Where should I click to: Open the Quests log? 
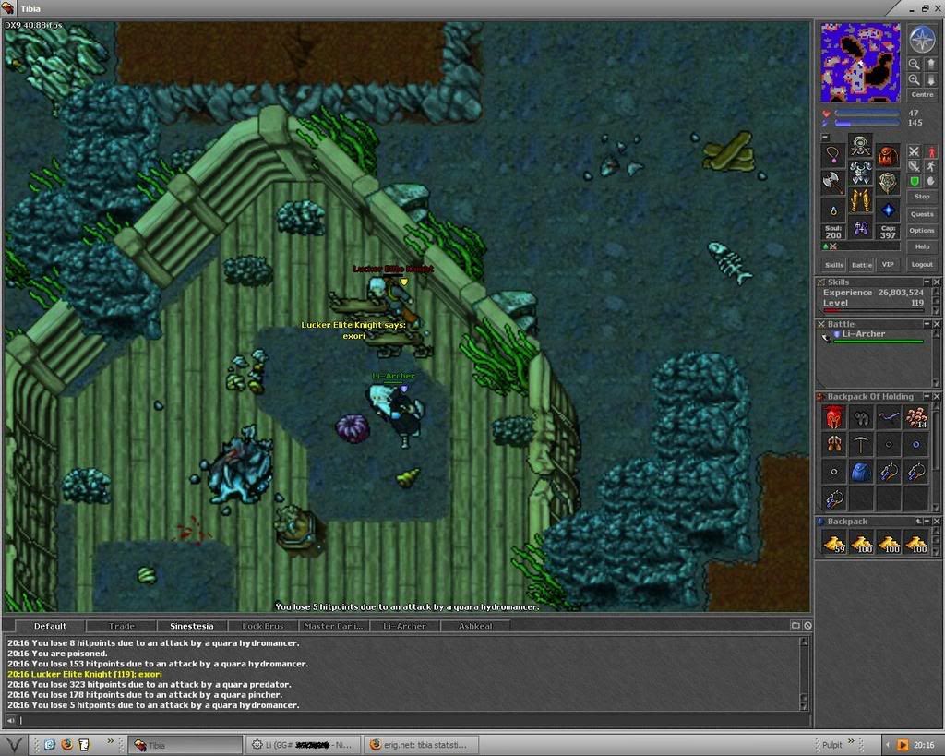pyautogui.click(x=922, y=214)
